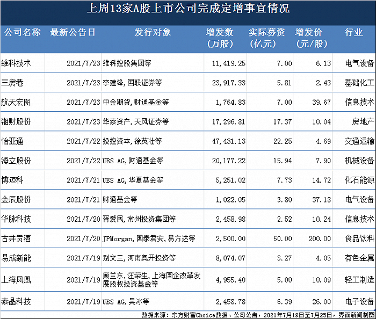376x319 pixels.
Task: Click the cell 华泰资产,天风证券等
Action: click(x=136, y=122)
